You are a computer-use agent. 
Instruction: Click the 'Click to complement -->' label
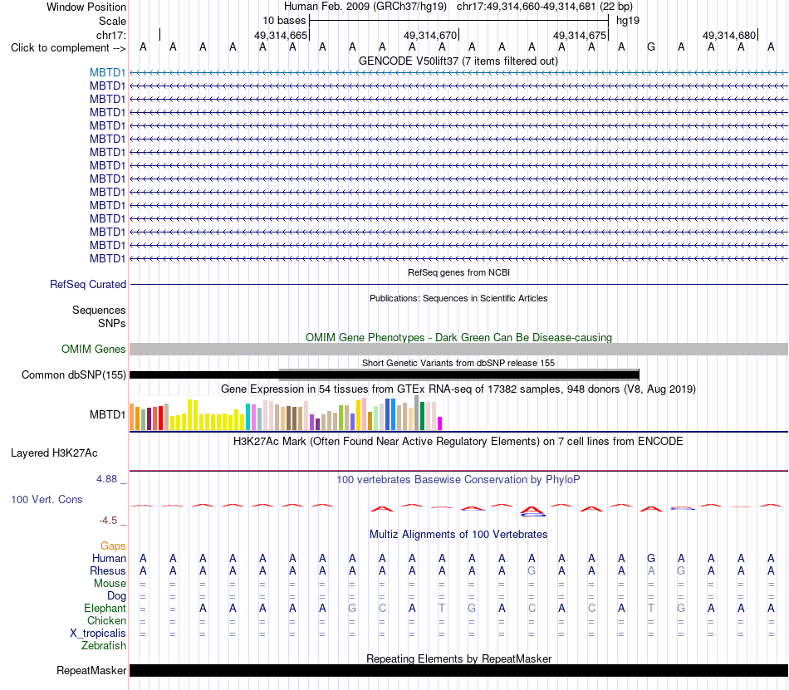pos(68,48)
